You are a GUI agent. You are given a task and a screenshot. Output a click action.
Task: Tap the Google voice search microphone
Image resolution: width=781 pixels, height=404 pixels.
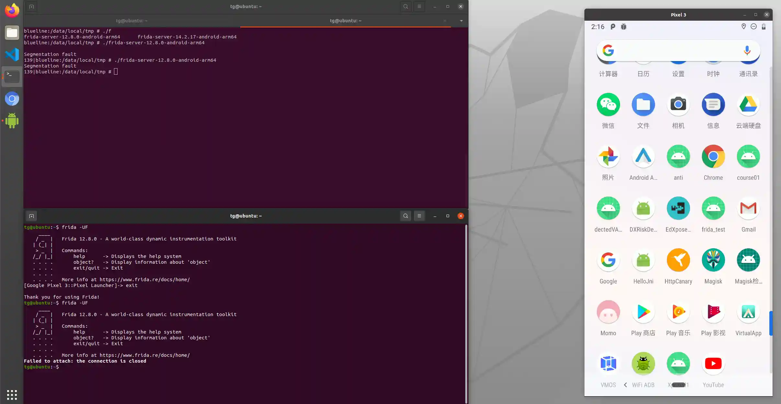click(747, 50)
